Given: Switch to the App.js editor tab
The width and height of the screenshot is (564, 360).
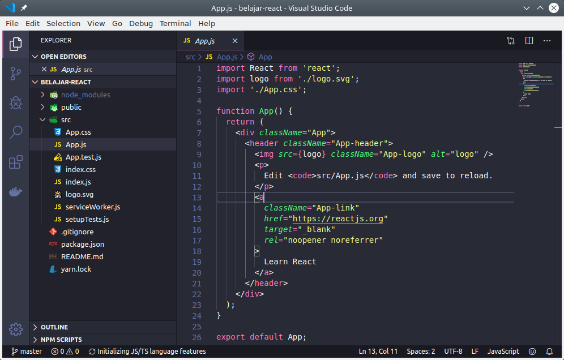Looking at the screenshot, I should coord(205,41).
